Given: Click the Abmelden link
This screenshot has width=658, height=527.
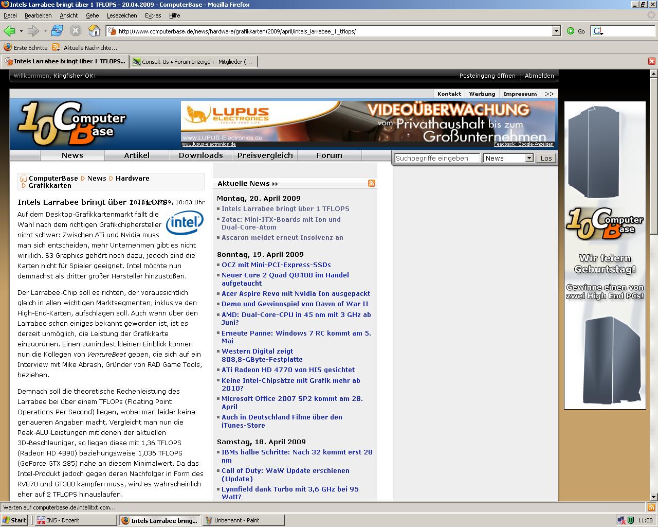Looking at the screenshot, I should pyautogui.click(x=539, y=76).
